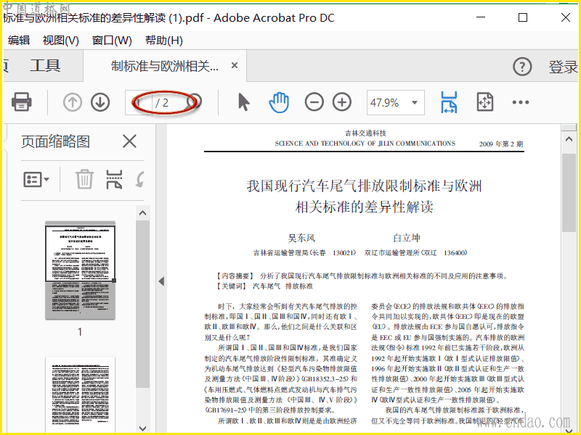The image size is (581, 435).
Task: Click the delete page trash icon
Action: [x=84, y=179]
